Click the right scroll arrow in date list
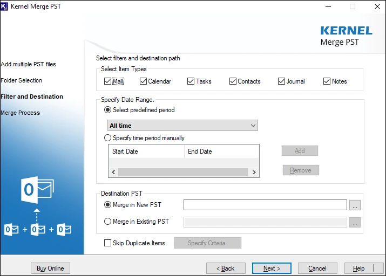Viewport: 386px width, 276px height. (x=254, y=172)
